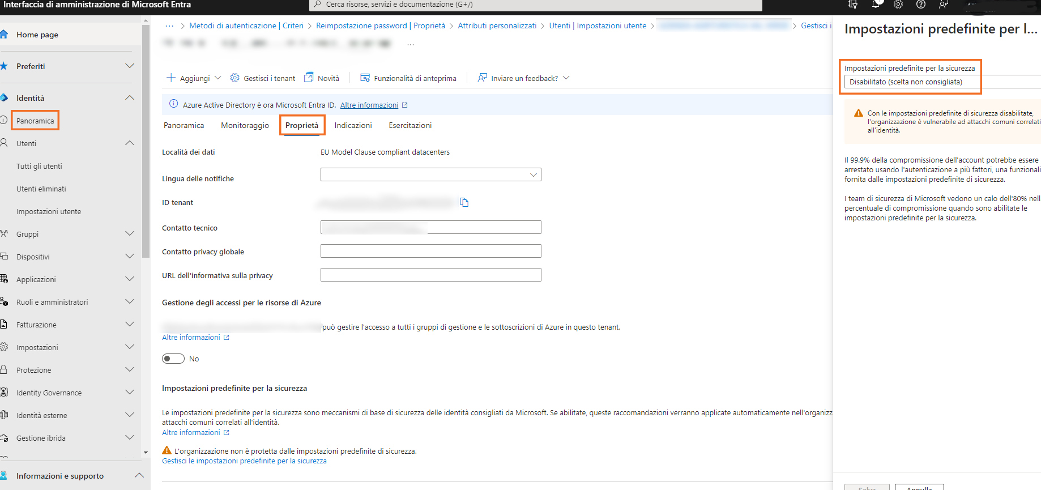The image size is (1041, 490).
Task: Click the Novità icon in toolbar
Action: pos(309,77)
